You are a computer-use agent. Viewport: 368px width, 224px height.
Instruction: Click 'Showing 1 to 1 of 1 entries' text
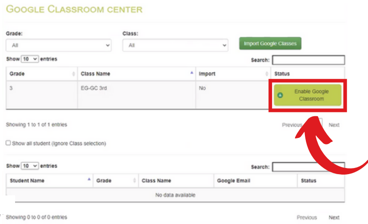[36, 124]
